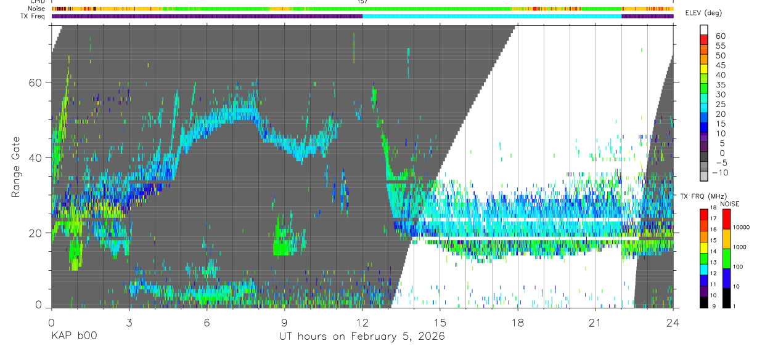
Task: Pick the yellow segment of the ELEV color bar
Action: click(704, 70)
